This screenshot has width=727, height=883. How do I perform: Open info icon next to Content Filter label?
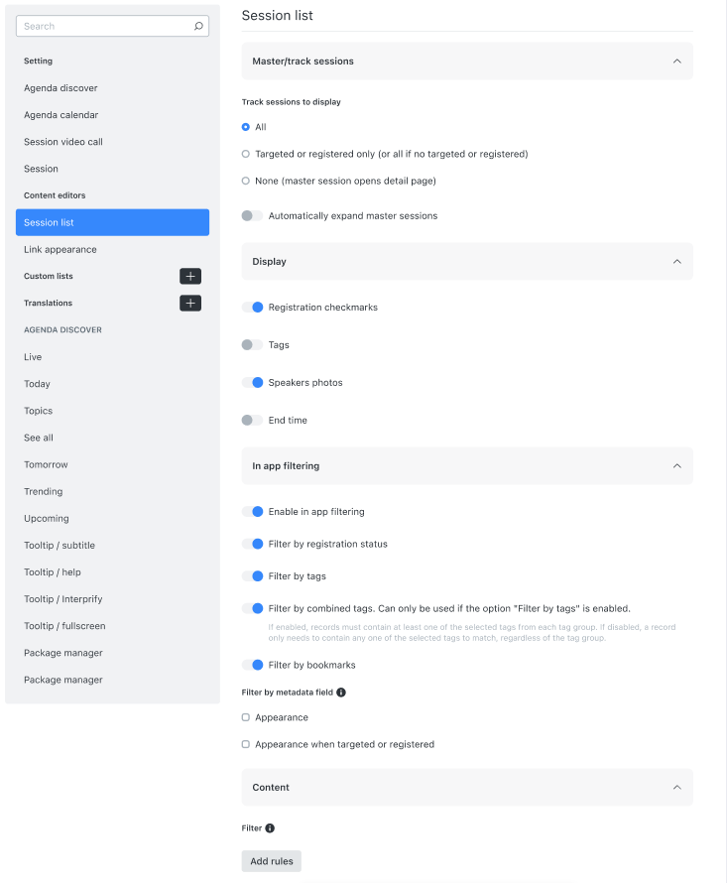tap(270, 827)
